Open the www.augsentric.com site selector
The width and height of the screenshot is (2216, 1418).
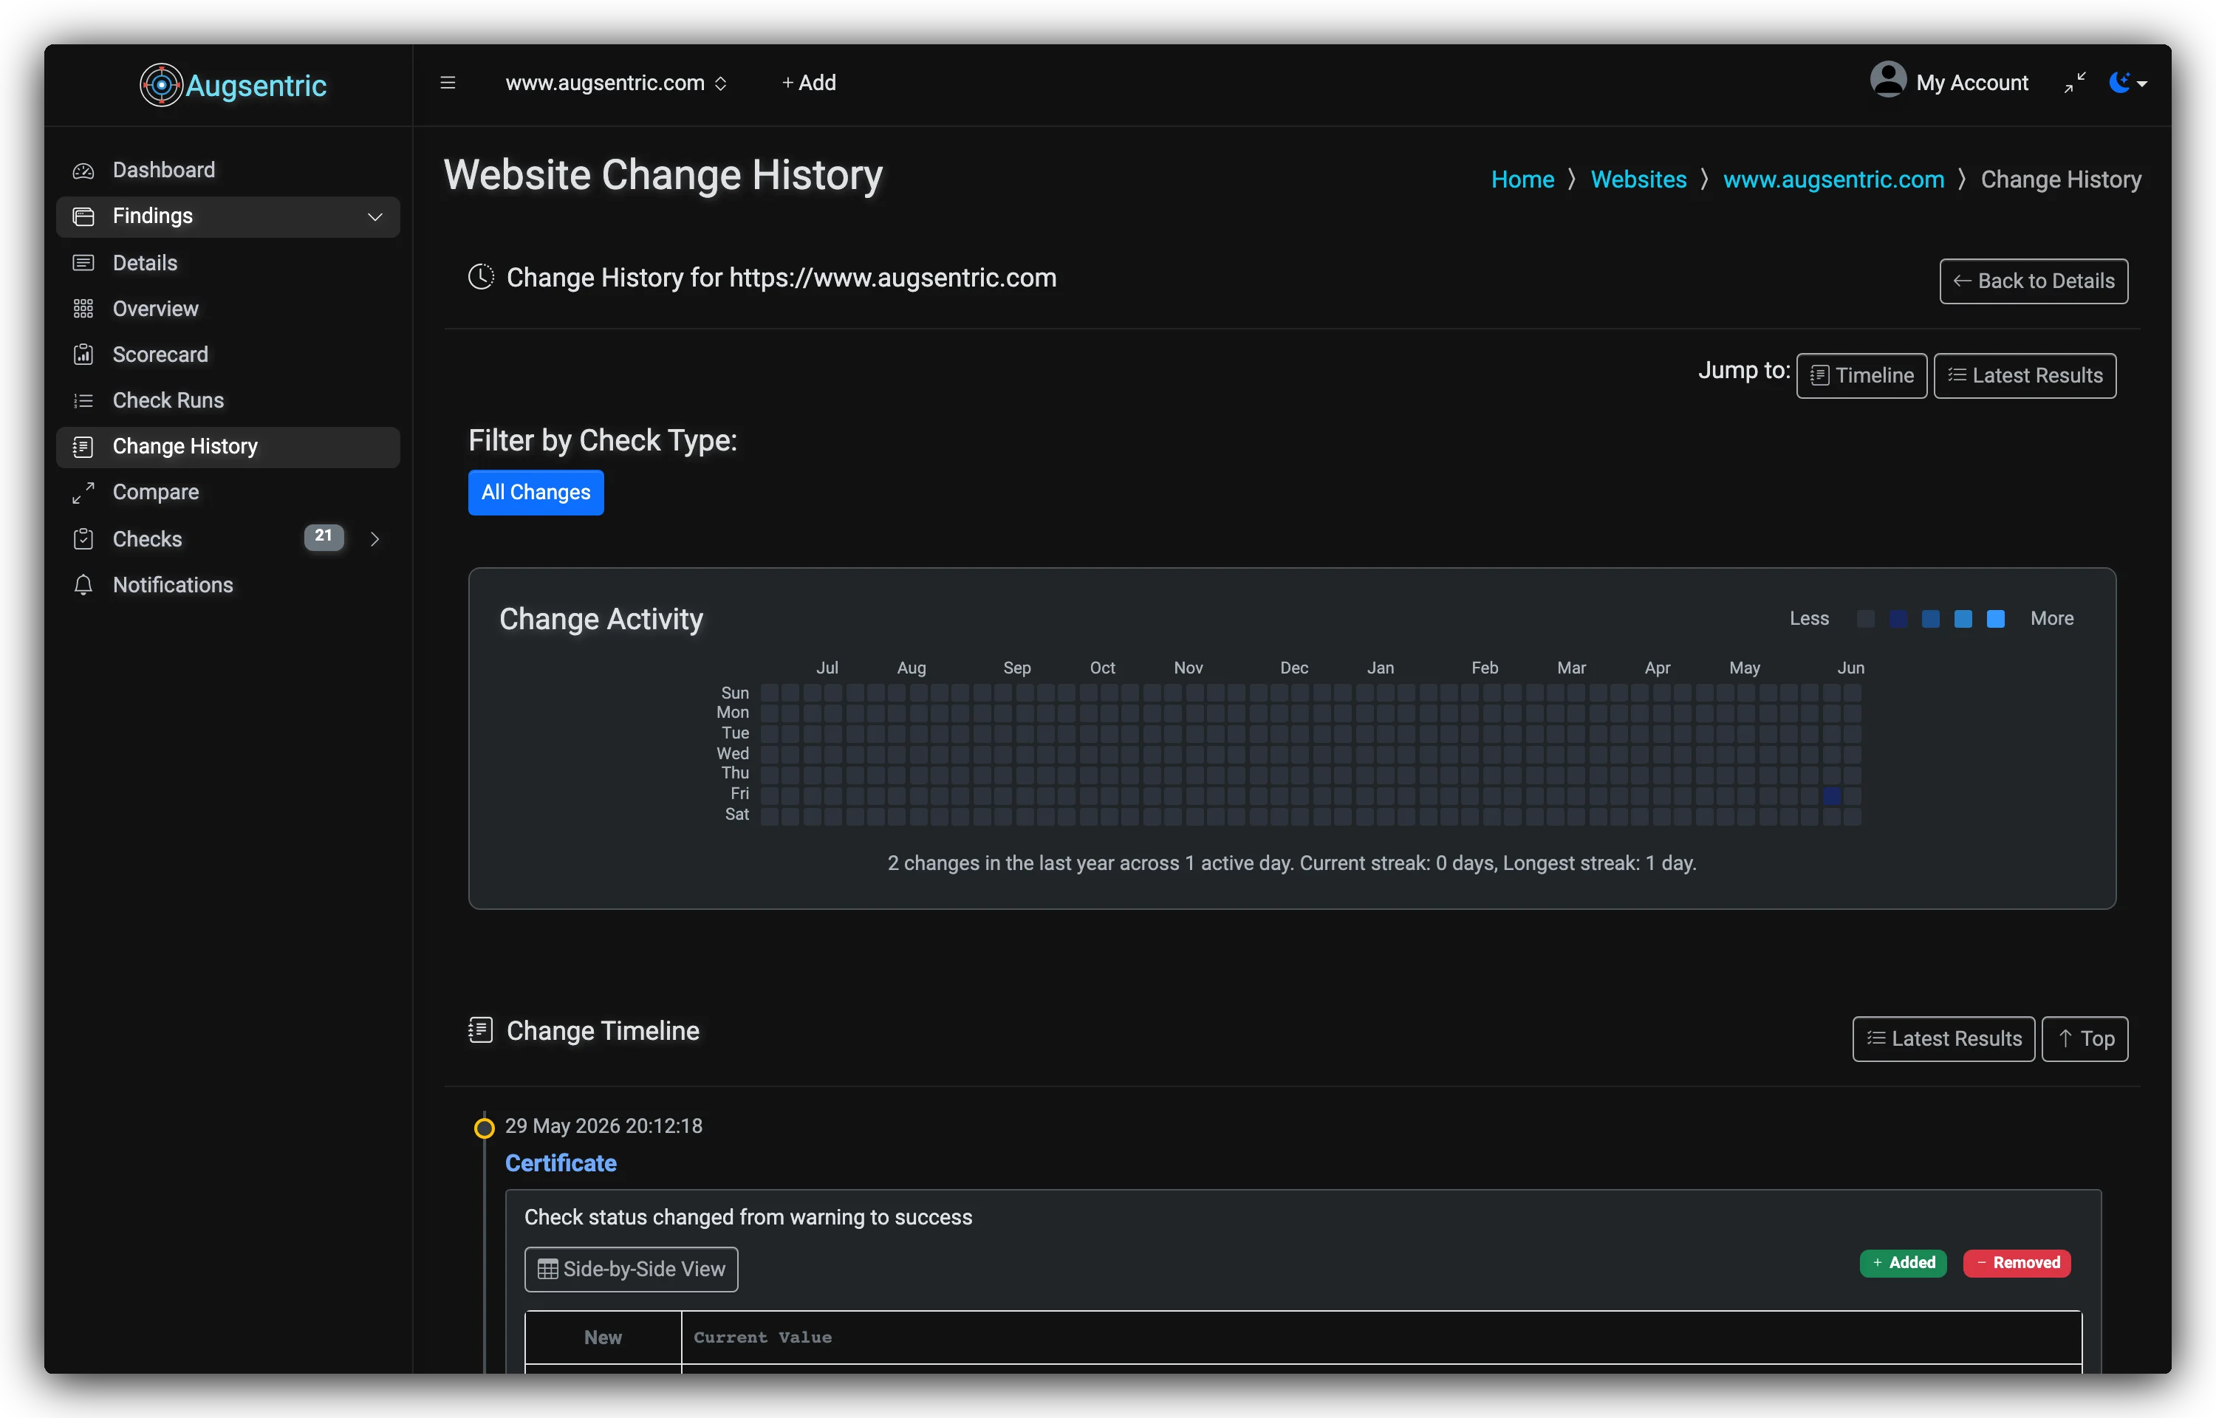616,83
